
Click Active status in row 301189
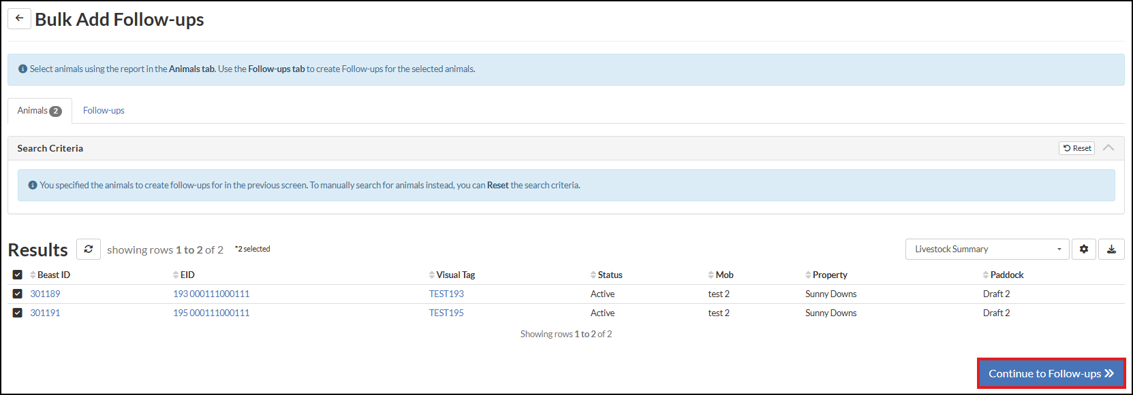(602, 294)
